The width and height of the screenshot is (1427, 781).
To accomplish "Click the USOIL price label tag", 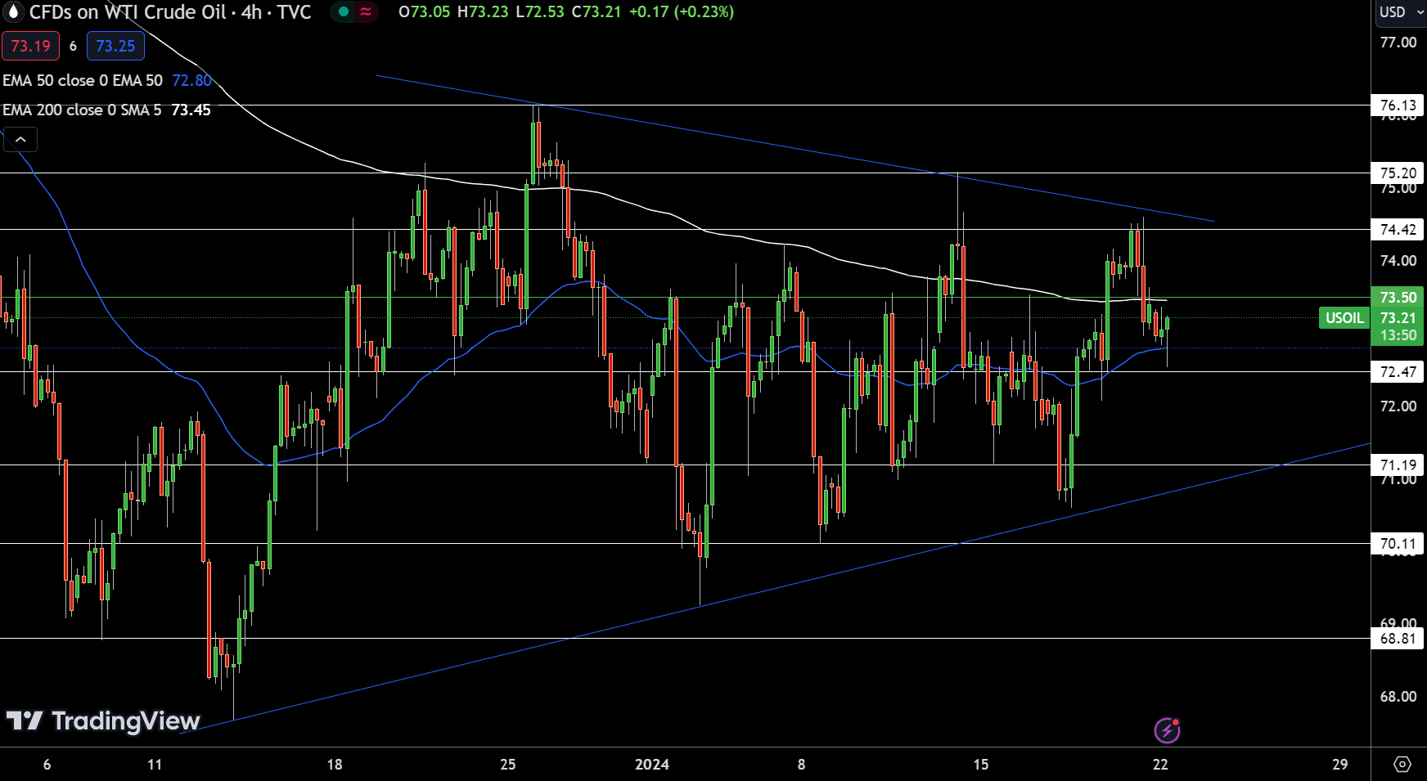I will coord(1344,317).
